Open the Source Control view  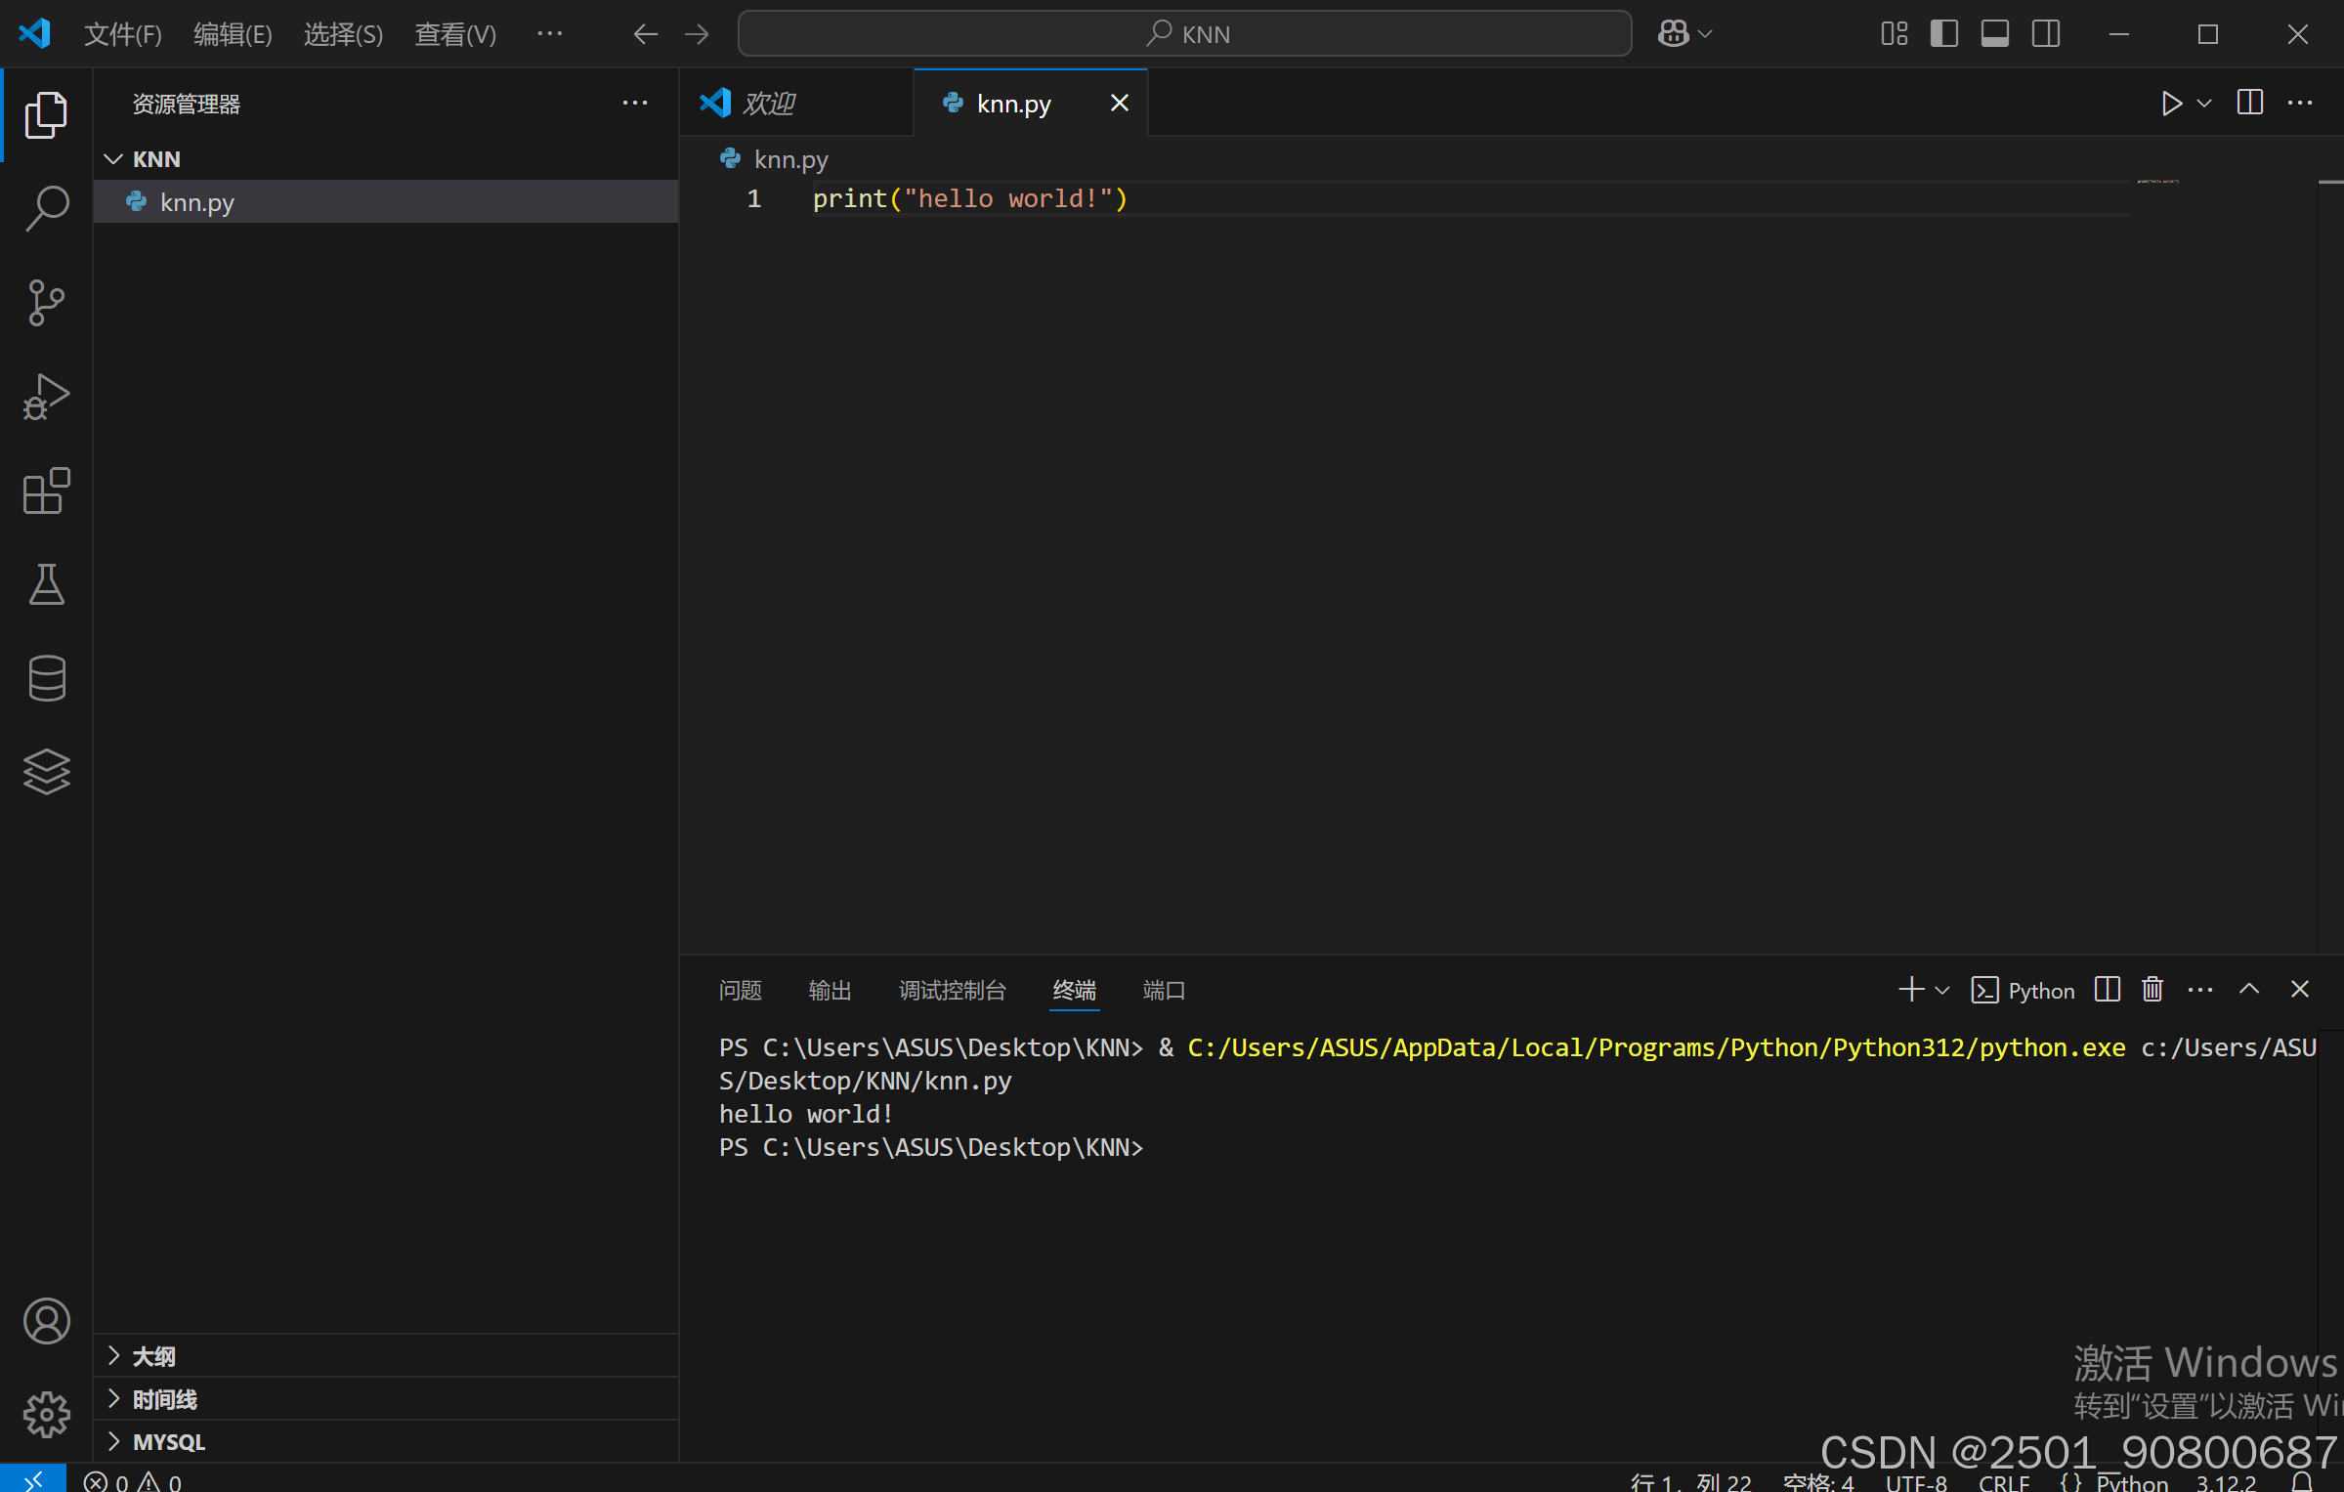(46, 303)
